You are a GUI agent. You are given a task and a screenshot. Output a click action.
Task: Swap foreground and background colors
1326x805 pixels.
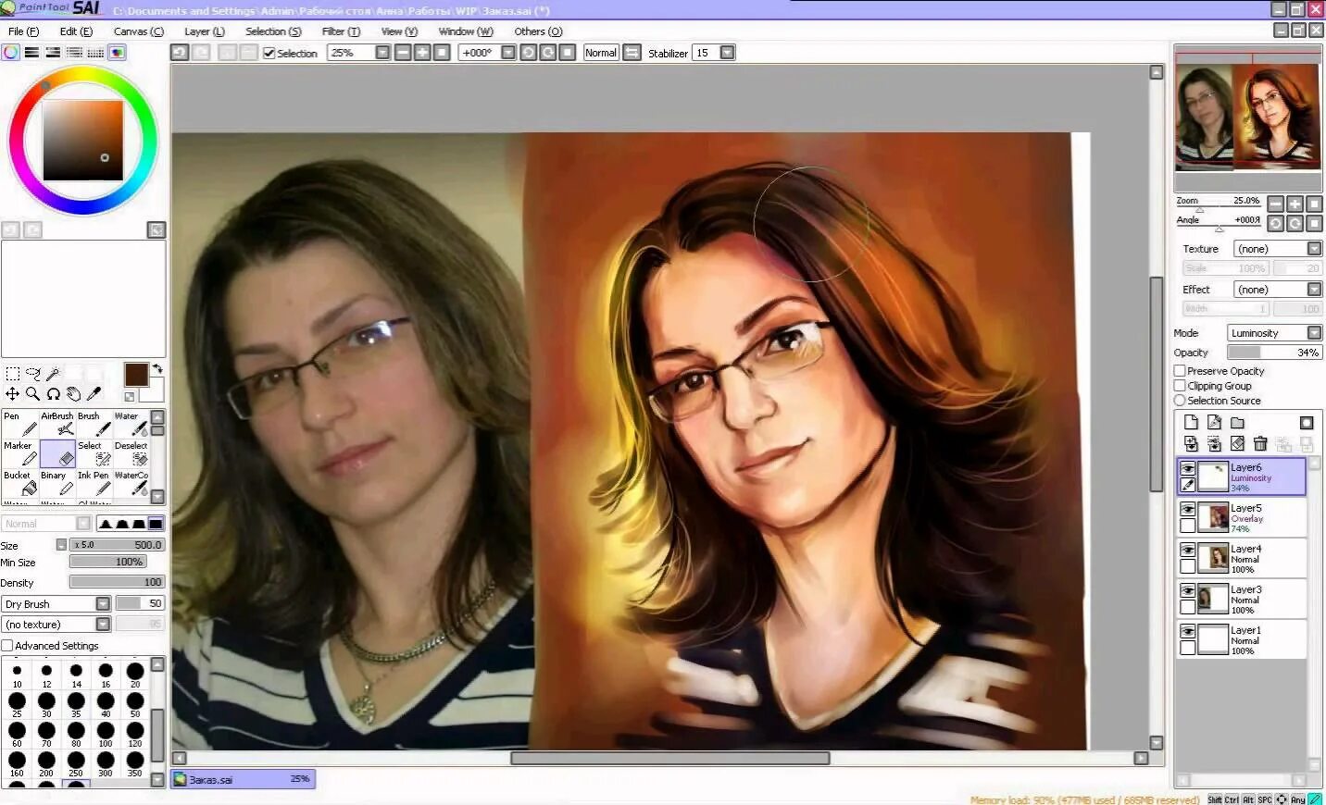point(157,368)
